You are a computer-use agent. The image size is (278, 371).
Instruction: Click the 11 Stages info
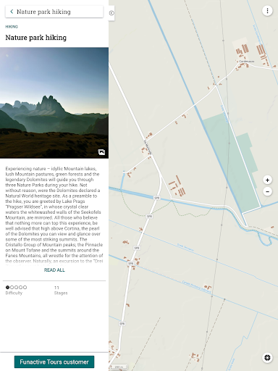tap(61, 290)
